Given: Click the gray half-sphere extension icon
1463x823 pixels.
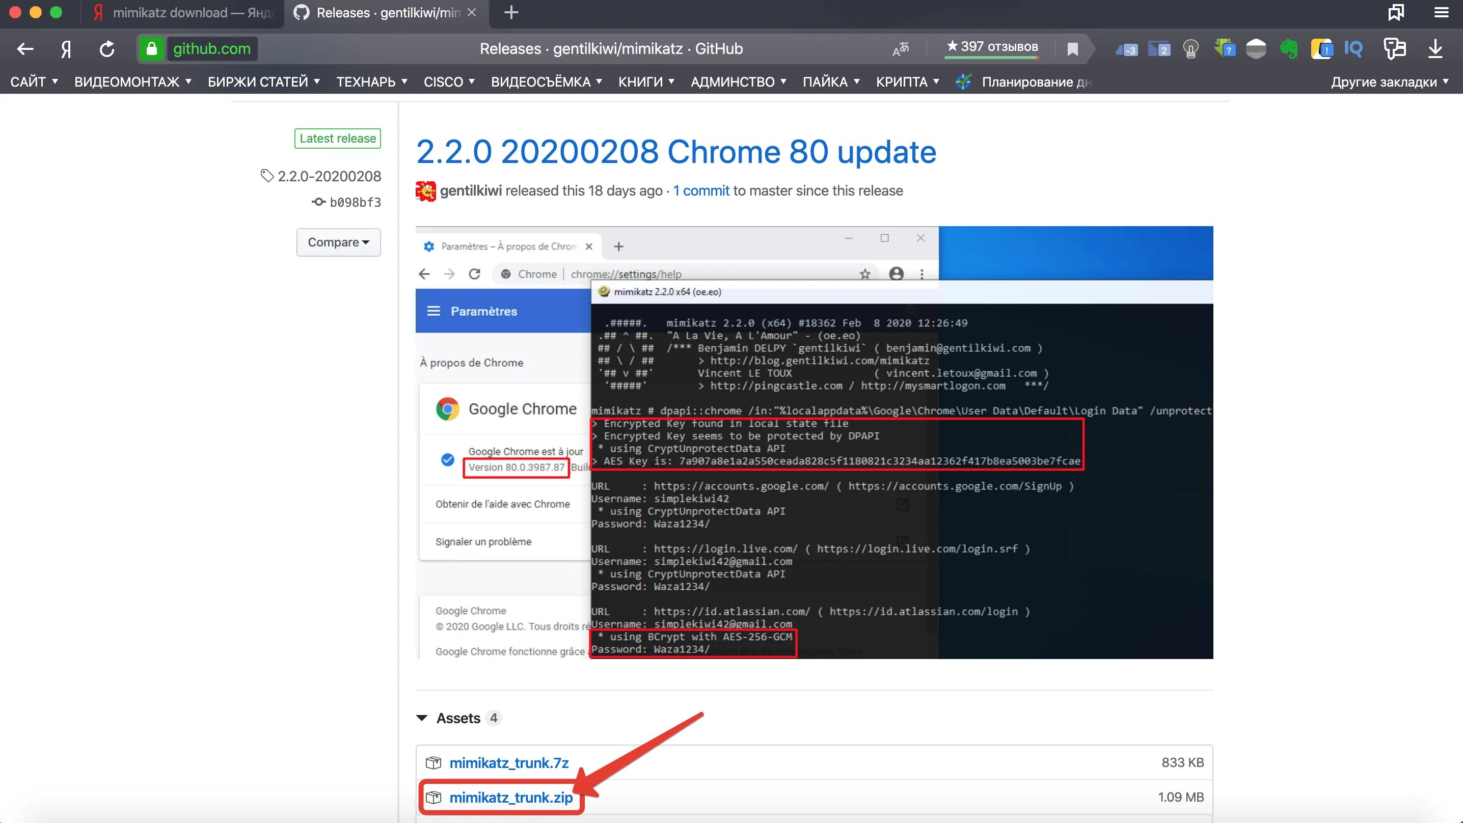Looking at the screenshot, I should coord(1256,49).
